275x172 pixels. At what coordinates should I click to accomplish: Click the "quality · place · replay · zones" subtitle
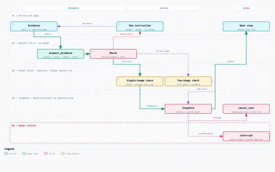pyautogui.click(x=60, y=57)
